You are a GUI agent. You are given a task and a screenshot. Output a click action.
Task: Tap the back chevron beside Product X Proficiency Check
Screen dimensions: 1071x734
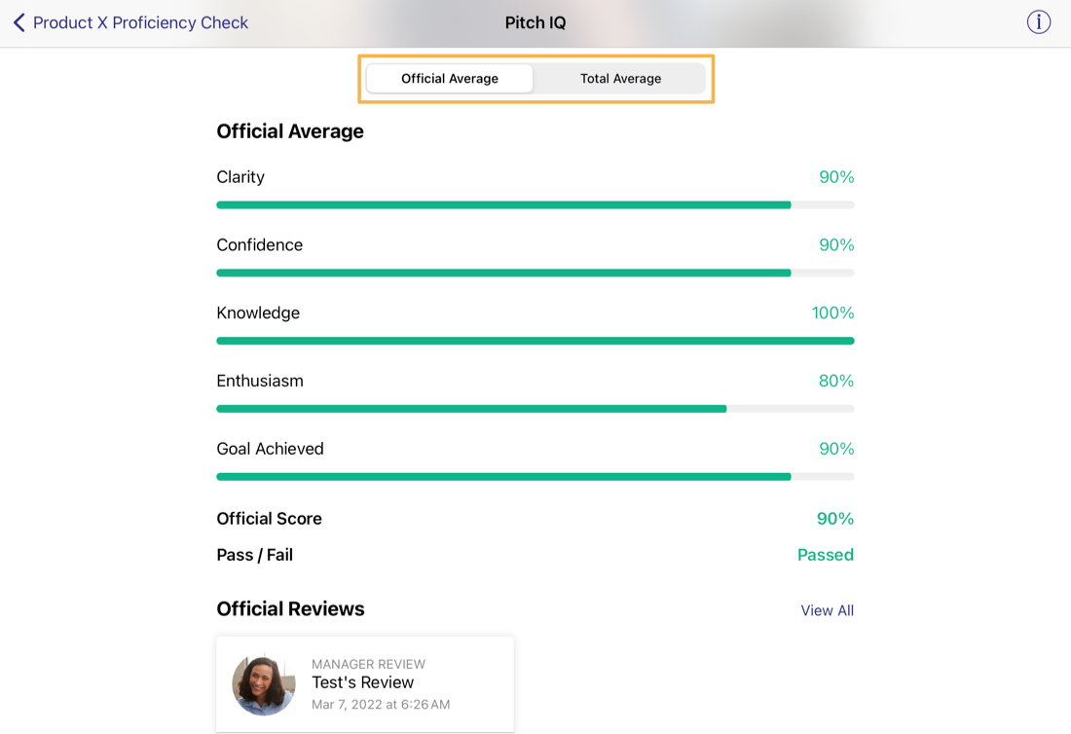pyautogui.click(x=19, y=22)
